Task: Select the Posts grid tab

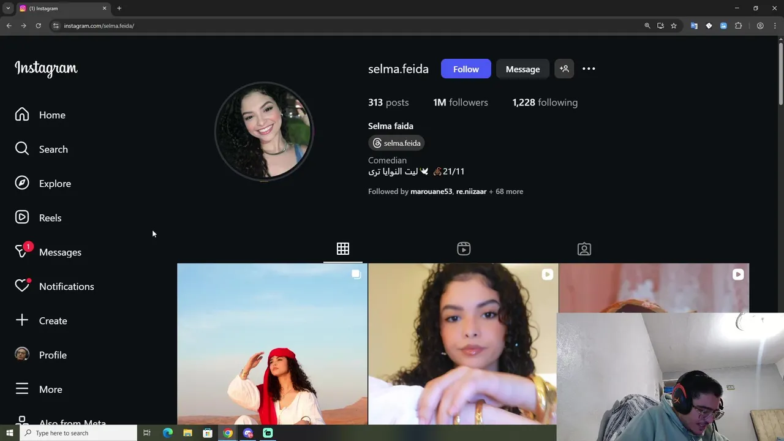Action: (343, 249)
